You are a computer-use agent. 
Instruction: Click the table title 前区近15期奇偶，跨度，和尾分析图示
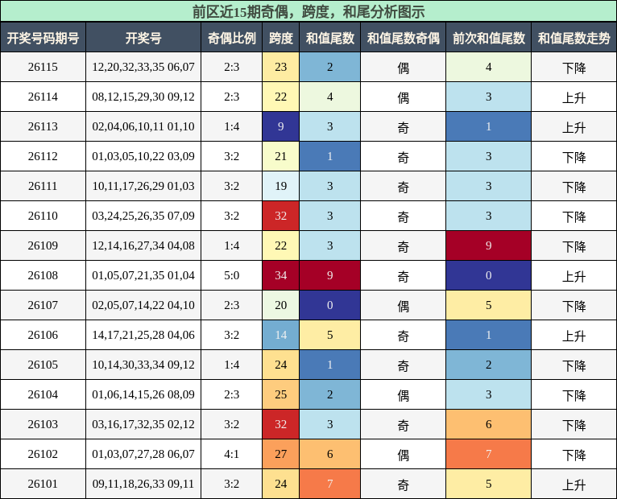click(308, 11)
